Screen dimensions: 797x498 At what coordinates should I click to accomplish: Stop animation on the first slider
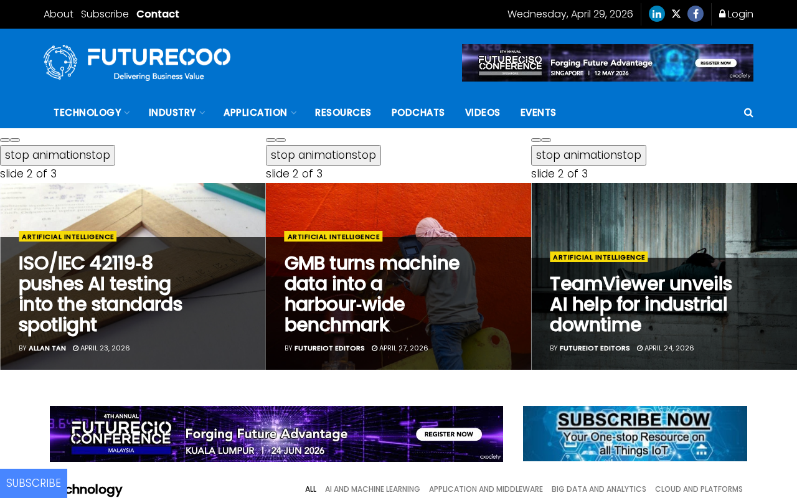57,155
